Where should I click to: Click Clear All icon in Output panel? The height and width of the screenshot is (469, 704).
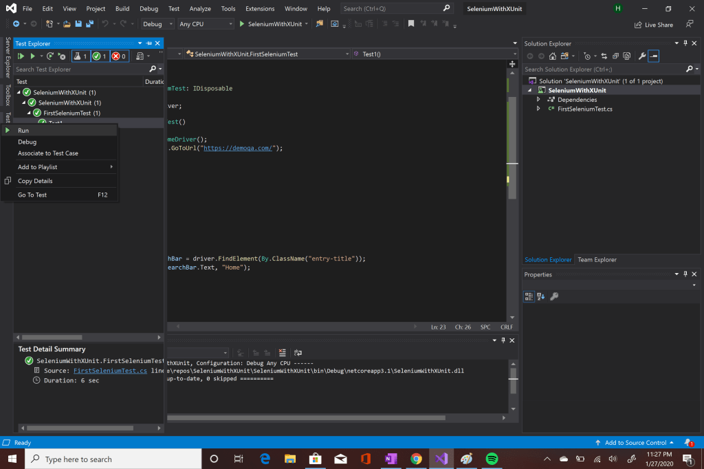[x=283, y=353]
